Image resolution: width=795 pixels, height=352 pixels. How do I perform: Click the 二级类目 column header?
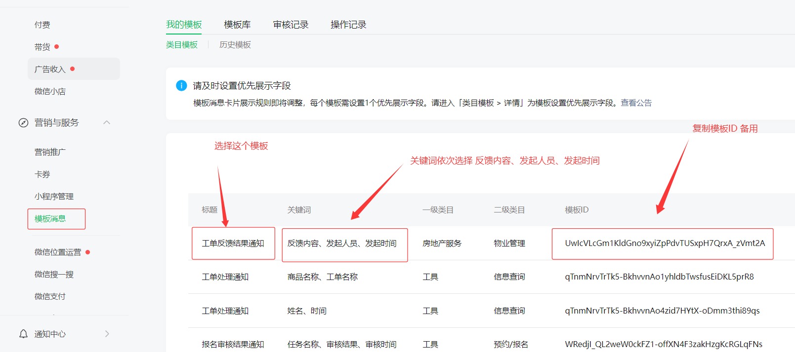pos(509,210)
